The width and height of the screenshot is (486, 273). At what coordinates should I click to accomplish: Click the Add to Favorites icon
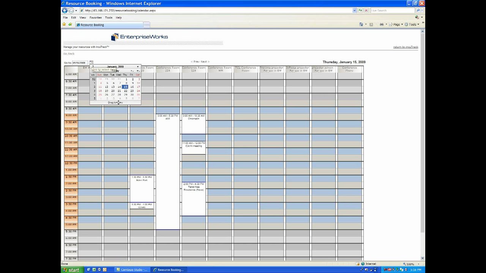[70, 25]
